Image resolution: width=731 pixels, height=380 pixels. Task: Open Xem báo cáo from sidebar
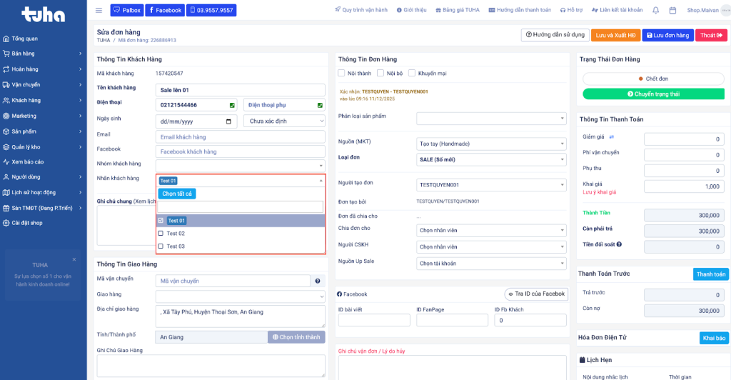(27, 162)
